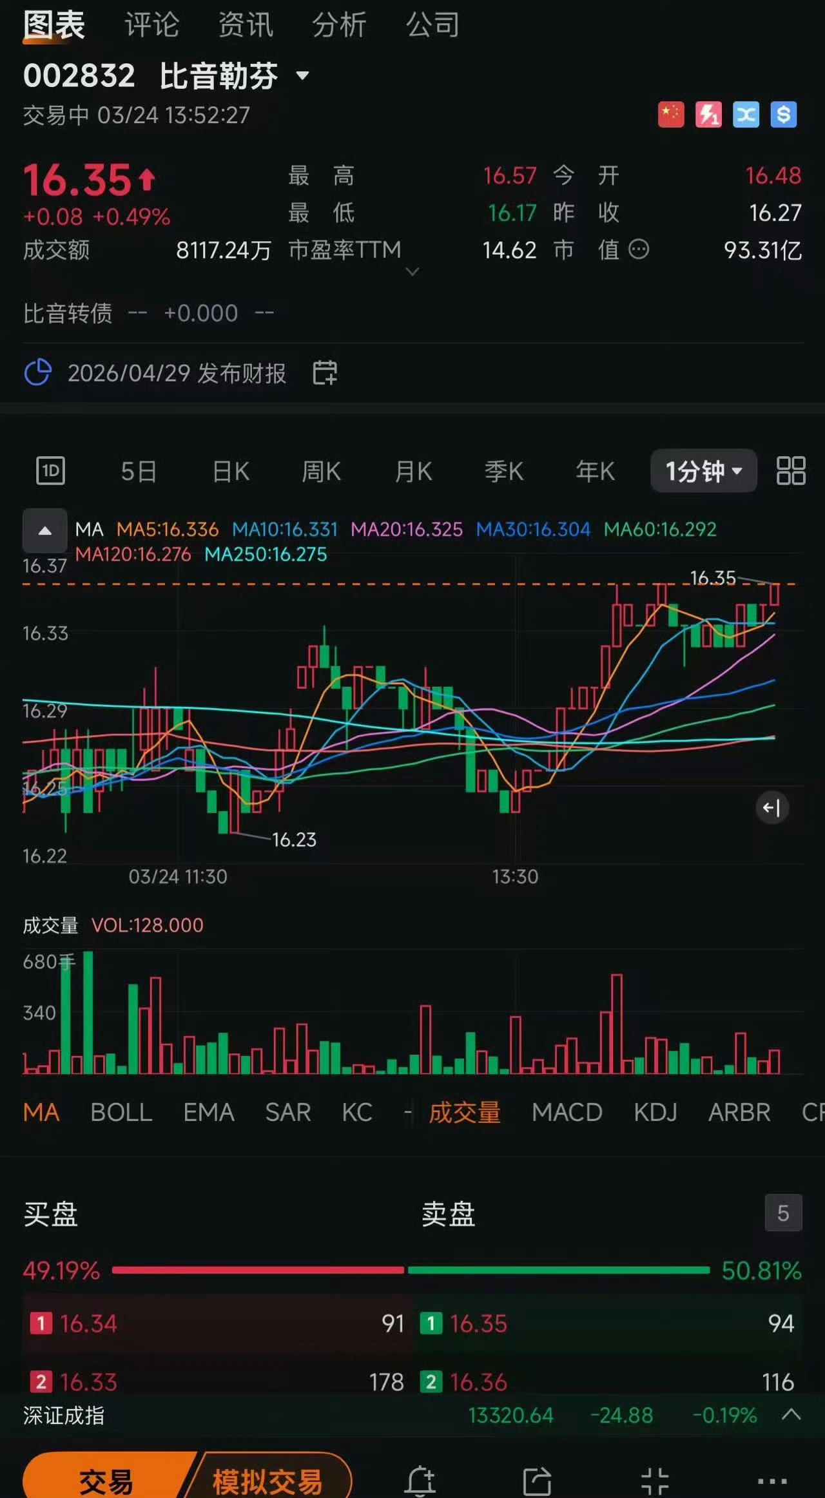Select the 日K chart period

[231, 472]
